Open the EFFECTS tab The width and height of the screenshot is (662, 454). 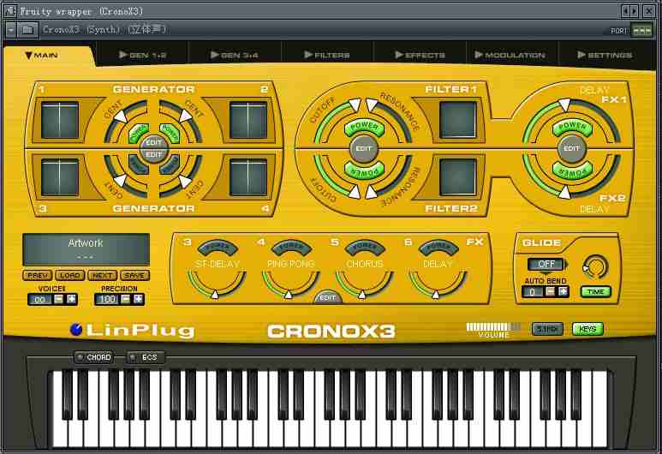[420, 55]
